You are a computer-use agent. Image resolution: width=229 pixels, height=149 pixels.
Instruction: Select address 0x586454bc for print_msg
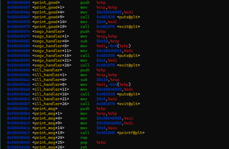tap(18, 108)
